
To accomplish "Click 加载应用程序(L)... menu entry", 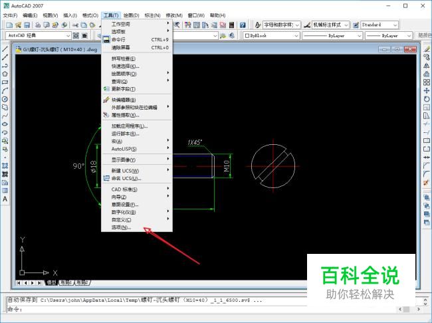I will point(137,126).
